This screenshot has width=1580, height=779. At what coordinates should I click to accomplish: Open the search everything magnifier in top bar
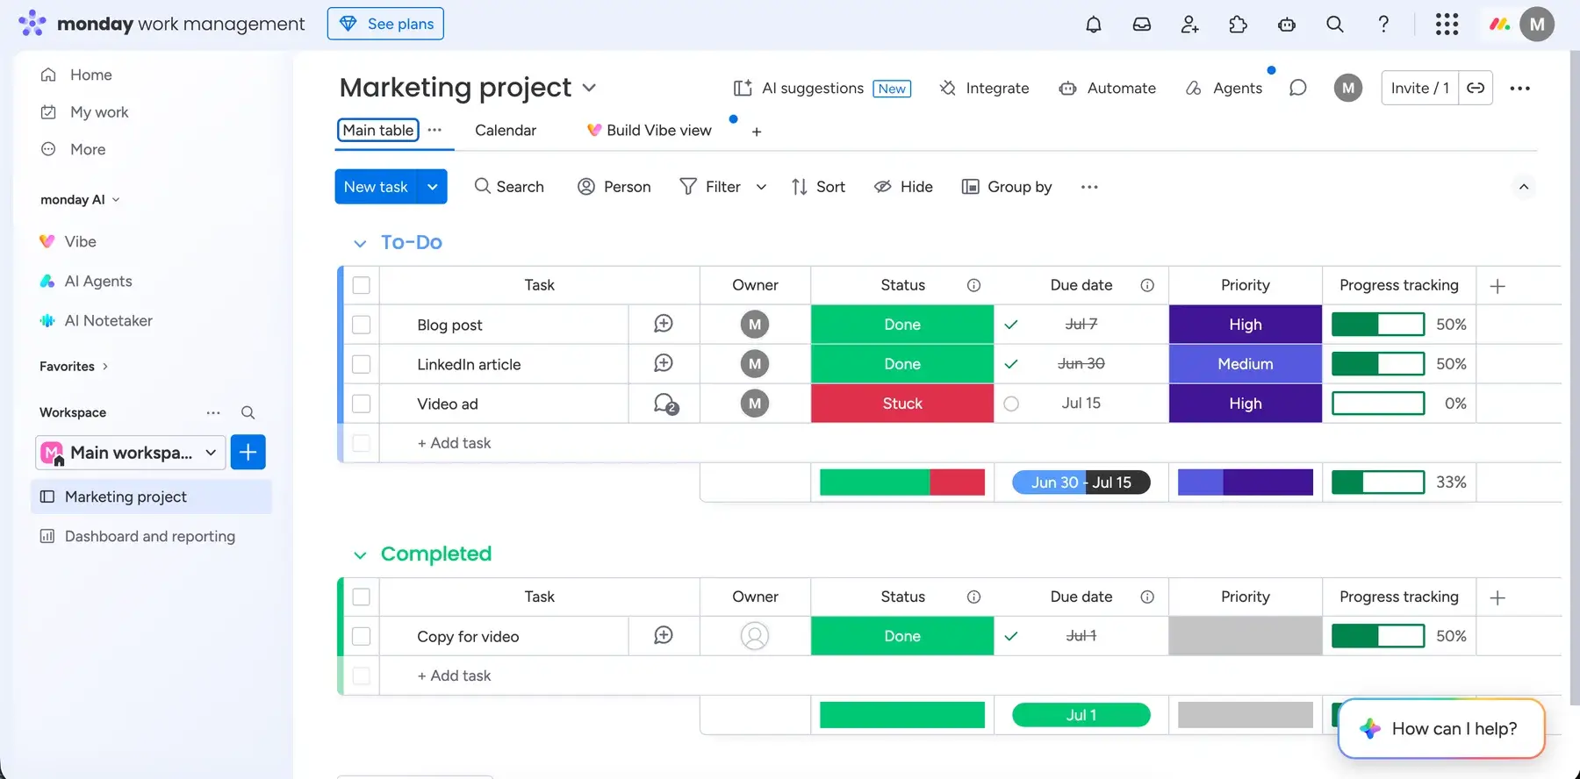tap(1335, 25)
